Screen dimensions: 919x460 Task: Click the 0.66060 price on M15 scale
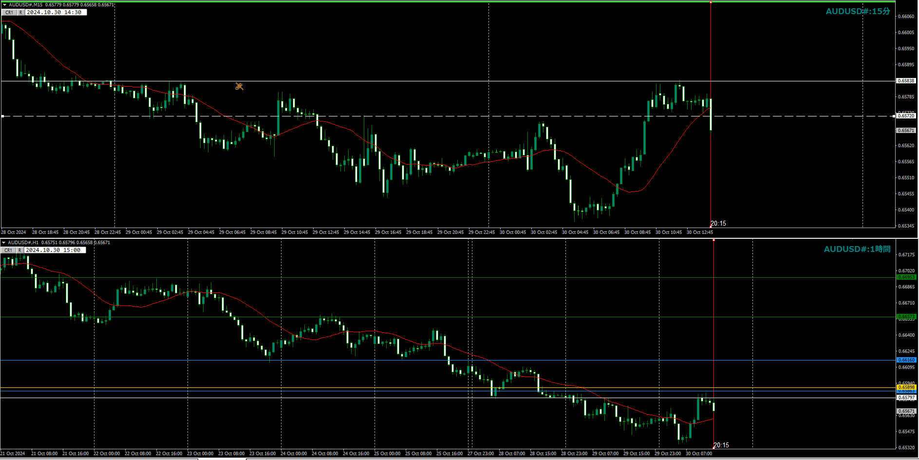tap(906, 17)
